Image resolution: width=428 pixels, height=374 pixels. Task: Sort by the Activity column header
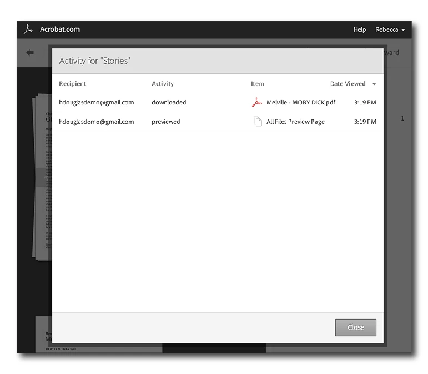point(163,84)
